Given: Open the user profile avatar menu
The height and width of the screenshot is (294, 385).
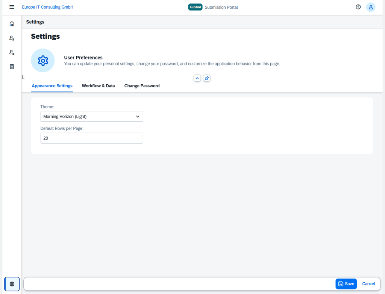Looking at the screenshot, I should pos(371,7).
